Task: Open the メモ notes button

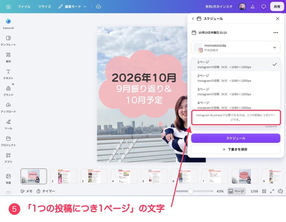Action: (x=26, y=191)
